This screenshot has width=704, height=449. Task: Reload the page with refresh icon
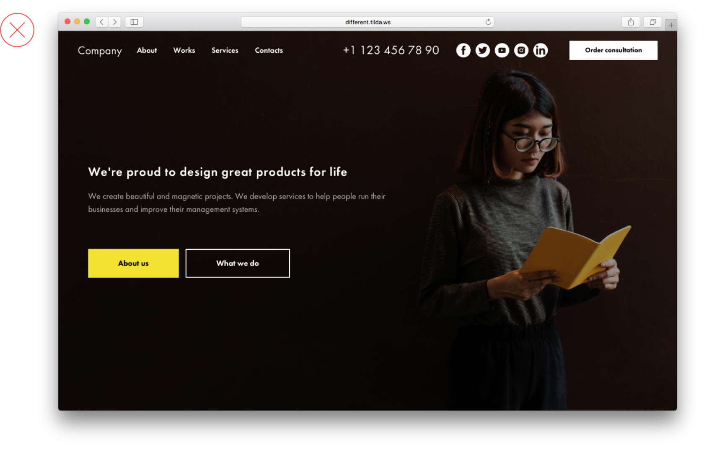488,22
